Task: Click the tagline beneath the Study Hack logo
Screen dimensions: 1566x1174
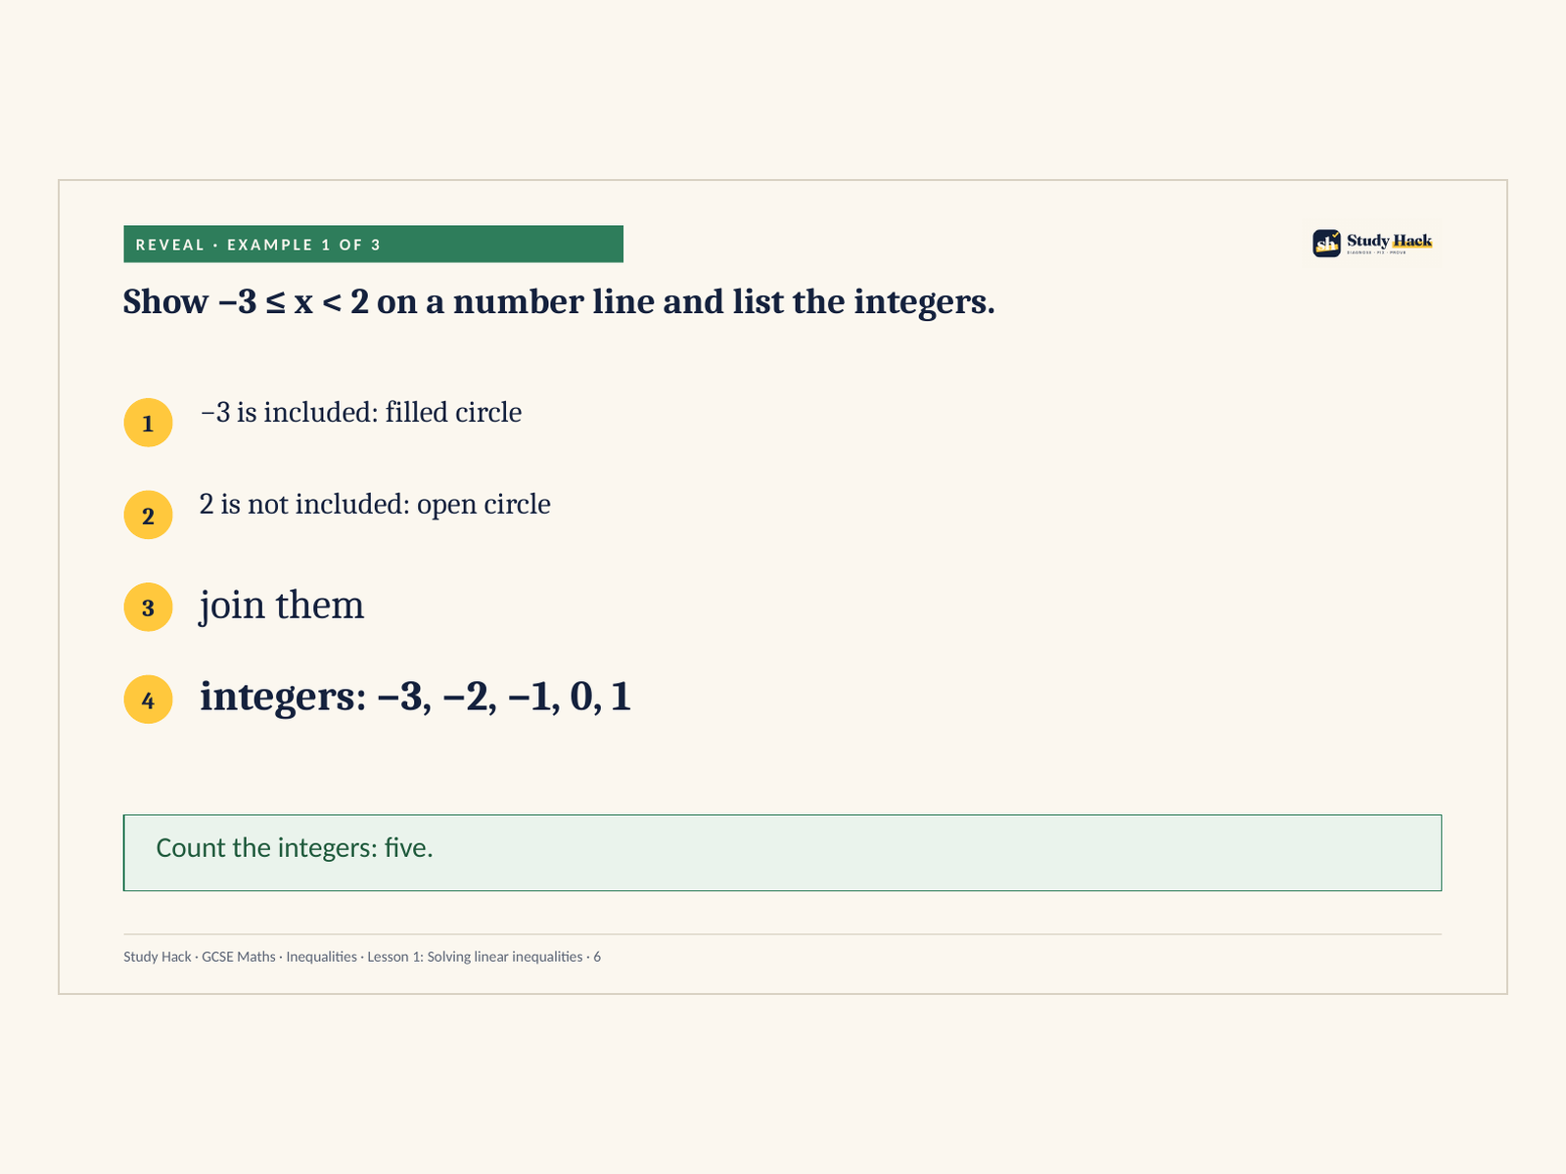Action: (x=1376, y=252)
